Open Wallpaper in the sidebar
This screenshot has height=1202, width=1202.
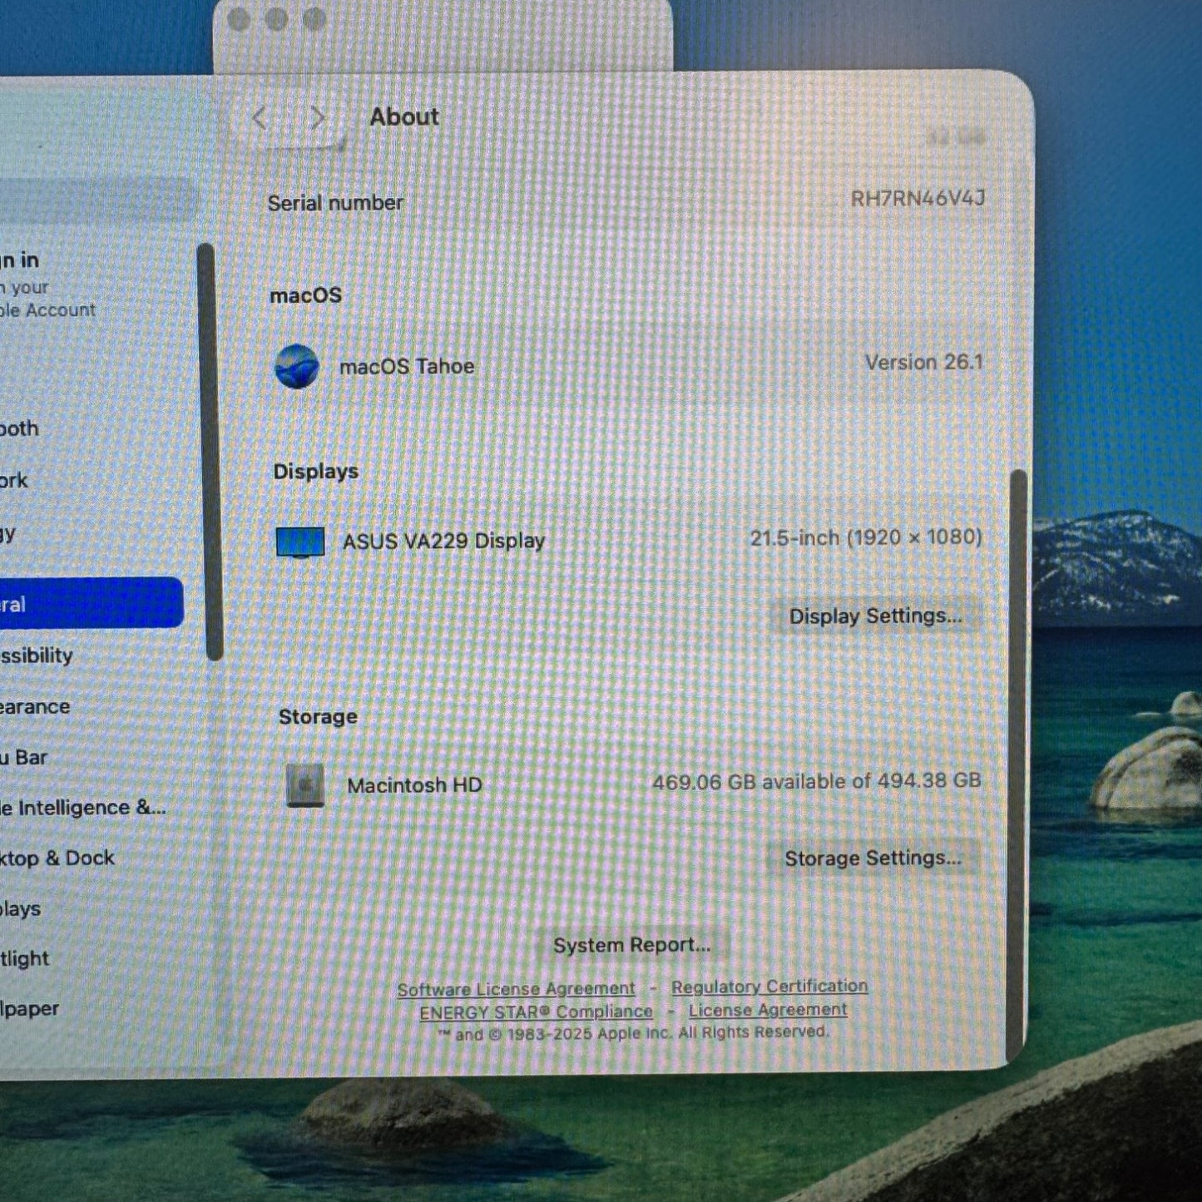(30, 1009)
